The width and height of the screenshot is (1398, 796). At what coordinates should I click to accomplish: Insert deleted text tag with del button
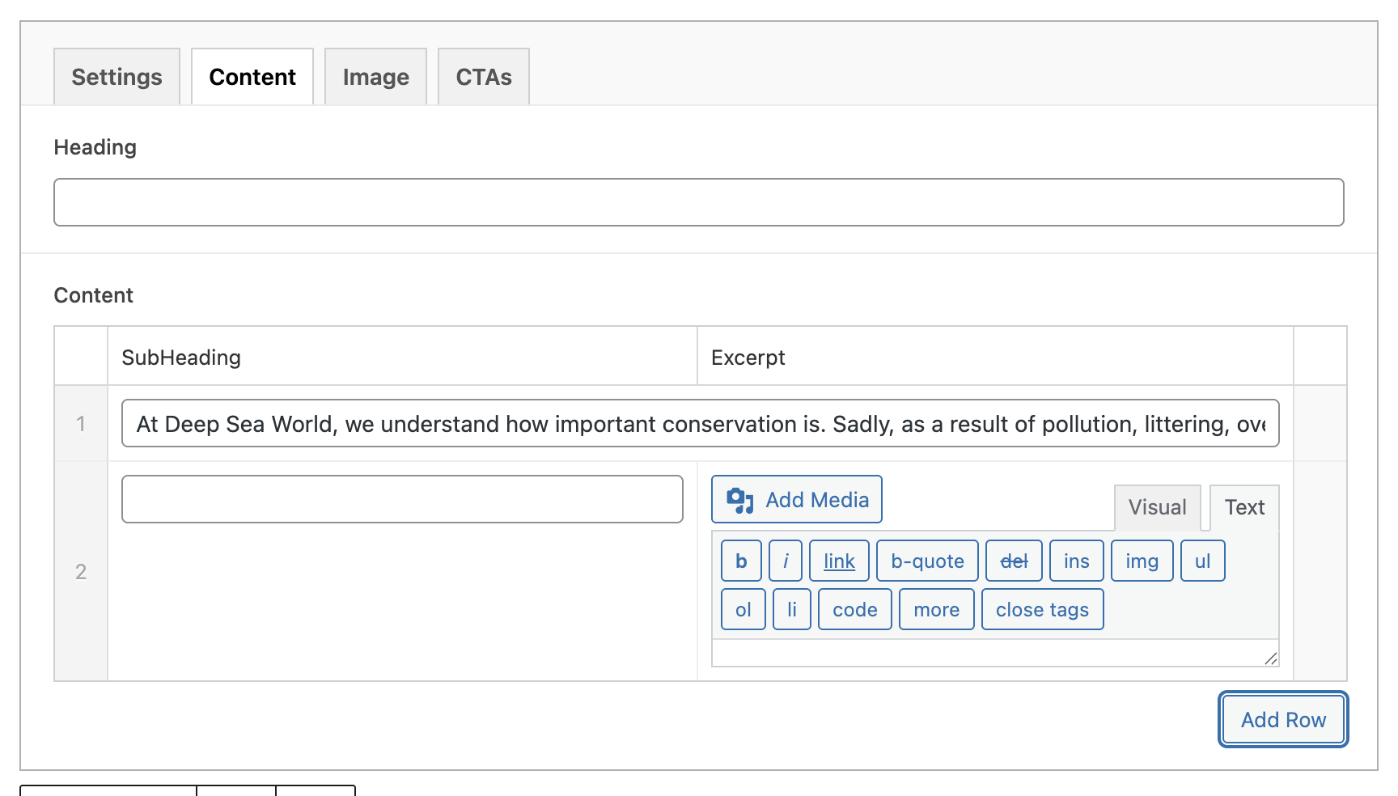1014,561
